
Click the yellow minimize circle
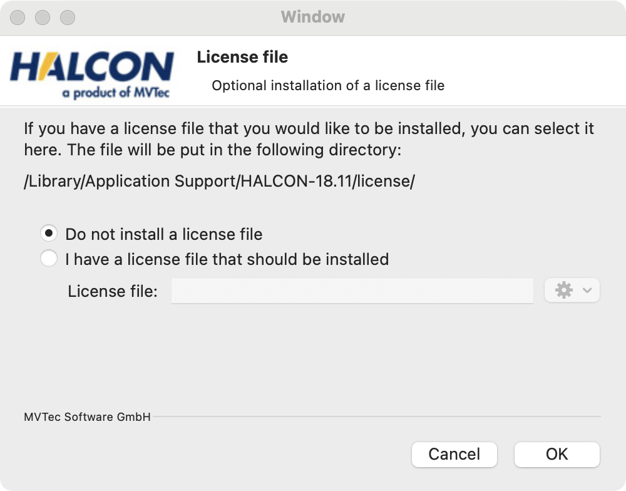click(x=41, y=18)
